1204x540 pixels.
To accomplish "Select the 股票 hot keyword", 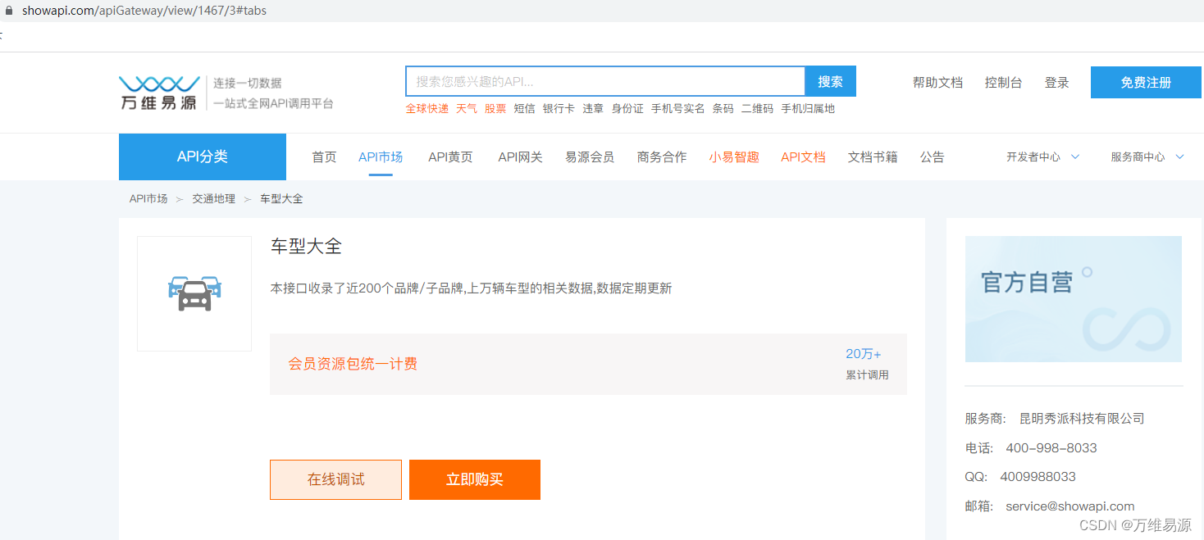I will (x=495, y=108).
